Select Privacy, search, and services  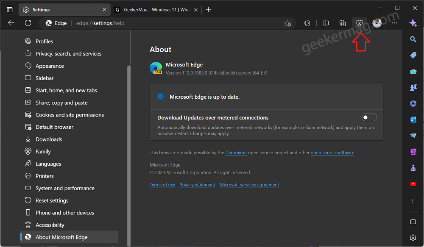coord(68,53)
